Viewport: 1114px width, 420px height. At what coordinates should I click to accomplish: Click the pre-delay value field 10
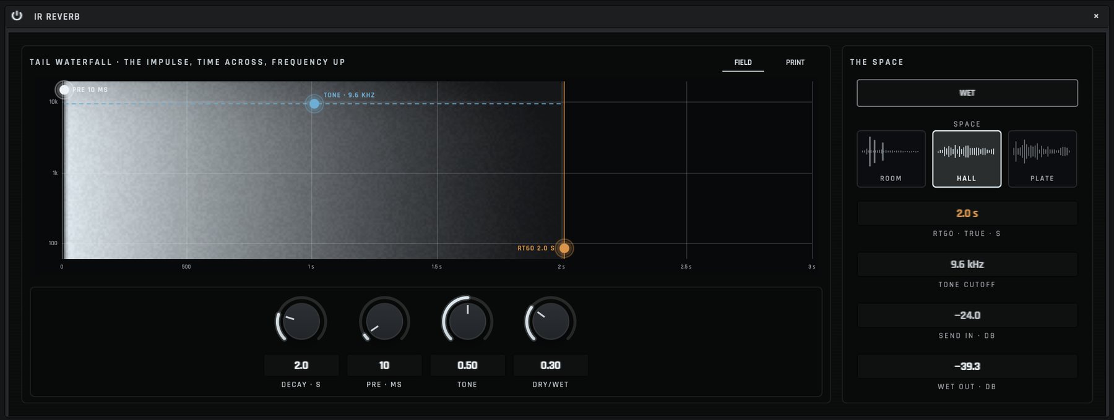tap(384, 365)
